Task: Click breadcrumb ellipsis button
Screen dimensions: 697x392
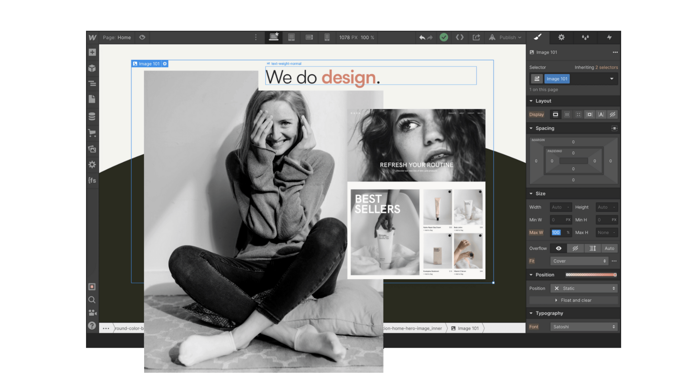Action: (x=106, y=328)
